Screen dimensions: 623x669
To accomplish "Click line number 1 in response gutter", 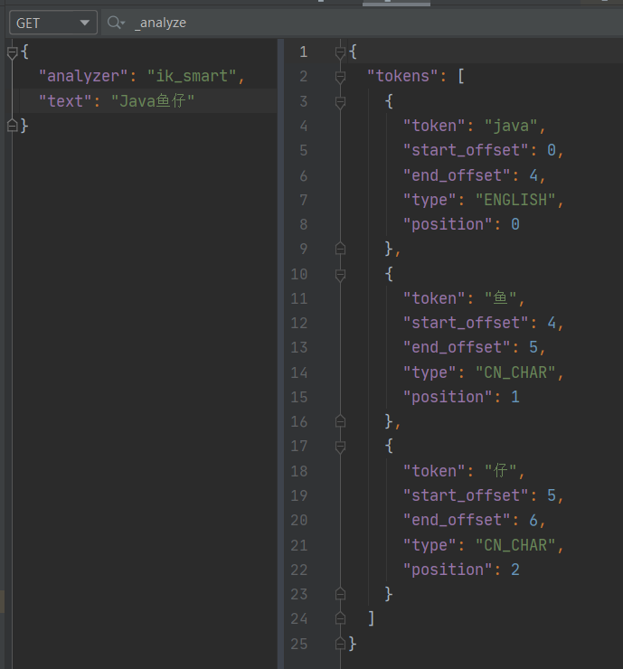I will (x=304, y=52).
